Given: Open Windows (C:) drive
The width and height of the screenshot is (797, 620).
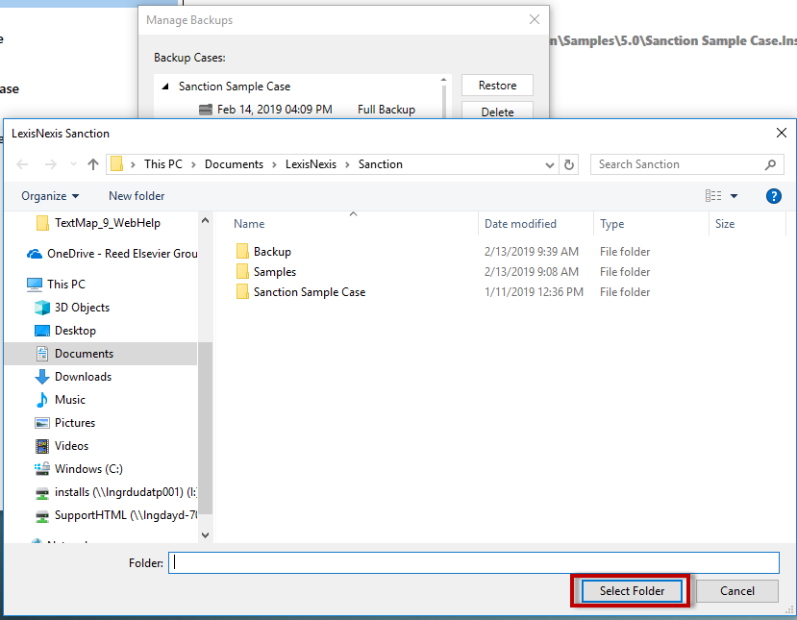Looking at the screenshot, I should click(x=88, y=468).
